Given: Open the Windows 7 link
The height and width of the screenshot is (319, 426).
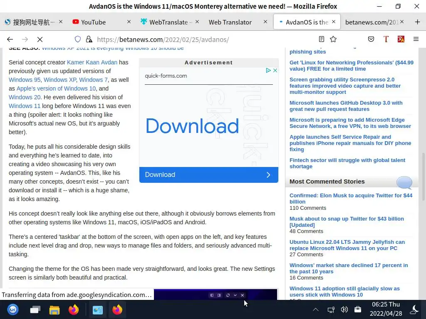Looking at the screenshot, I should point(93,80).
